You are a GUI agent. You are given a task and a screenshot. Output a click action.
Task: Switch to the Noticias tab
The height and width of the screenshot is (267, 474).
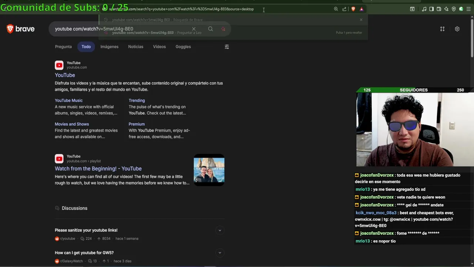click(136, 47)
